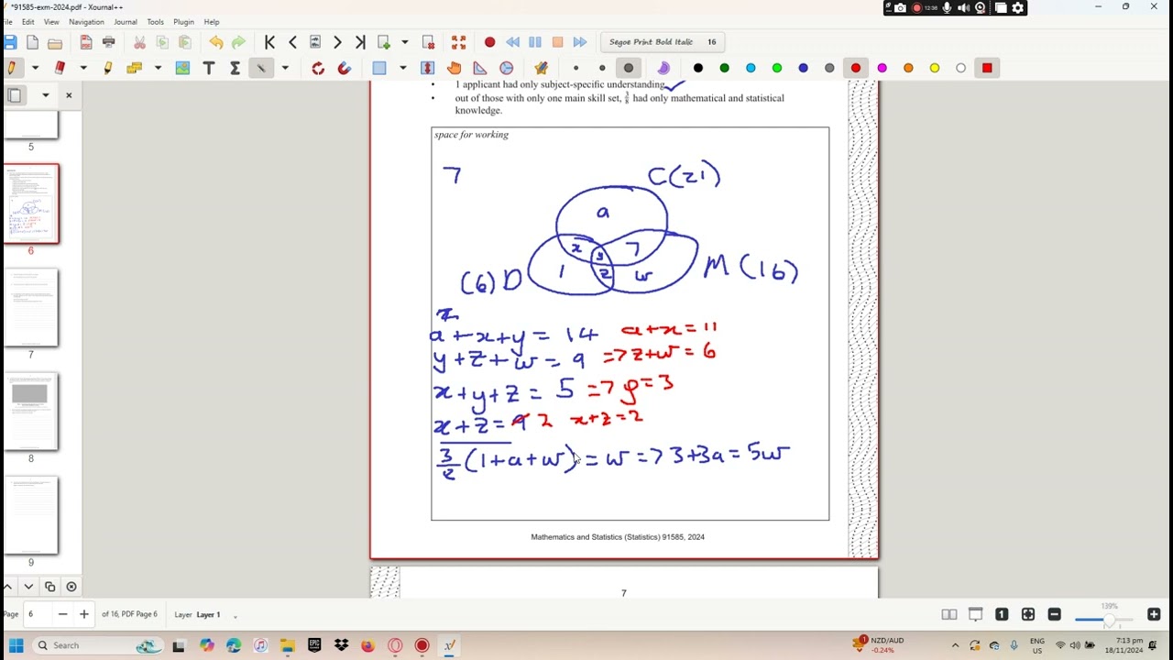Open the Help menu
Screen dimensions: 1173x660
pos(212,22)
